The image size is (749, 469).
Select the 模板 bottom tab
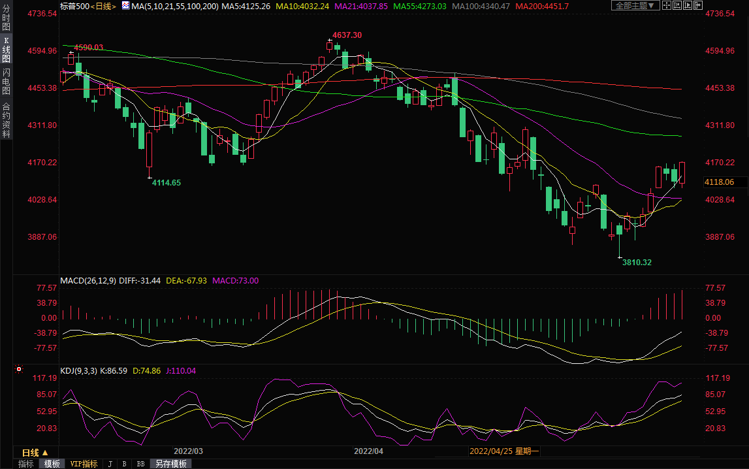coord(52,464)
